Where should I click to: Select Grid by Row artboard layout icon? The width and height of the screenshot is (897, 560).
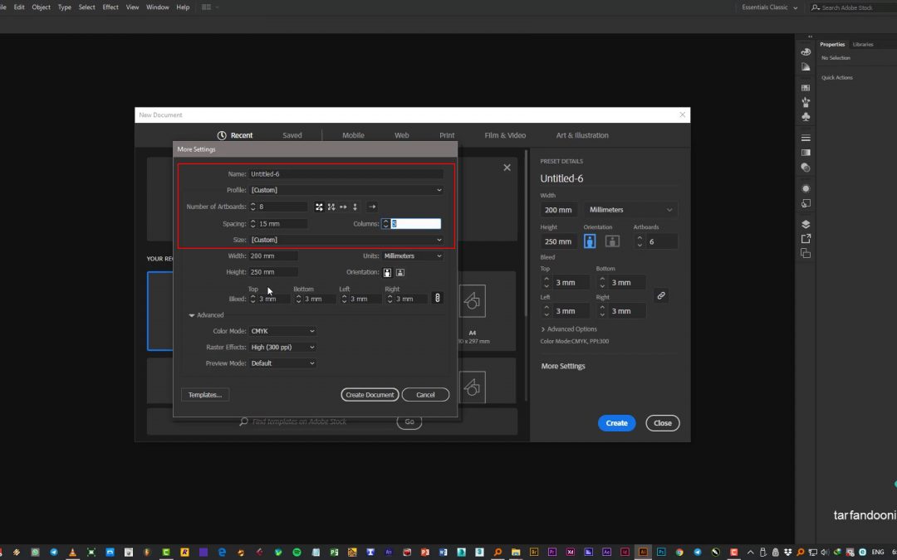click(319, 207)
